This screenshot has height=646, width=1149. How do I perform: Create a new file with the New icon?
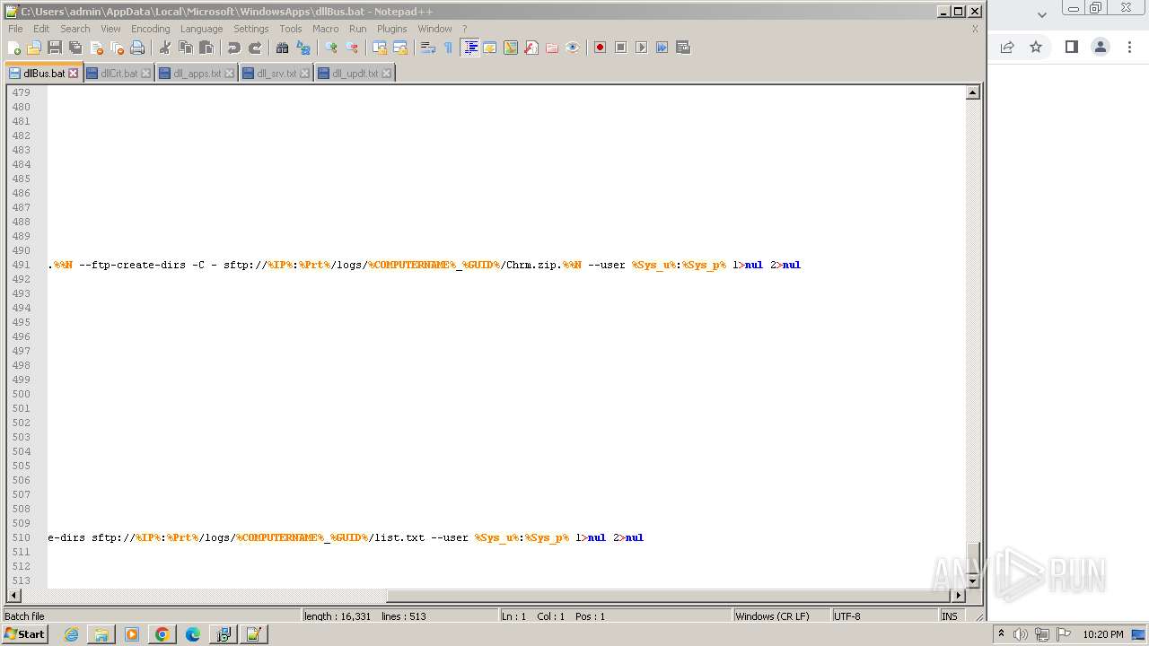click(14, 48)
